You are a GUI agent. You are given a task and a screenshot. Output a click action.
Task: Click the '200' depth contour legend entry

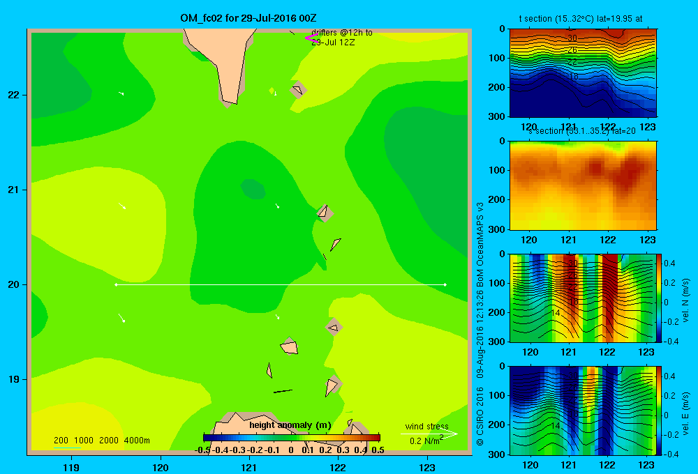pyautogui.click(x=61, y=441)
